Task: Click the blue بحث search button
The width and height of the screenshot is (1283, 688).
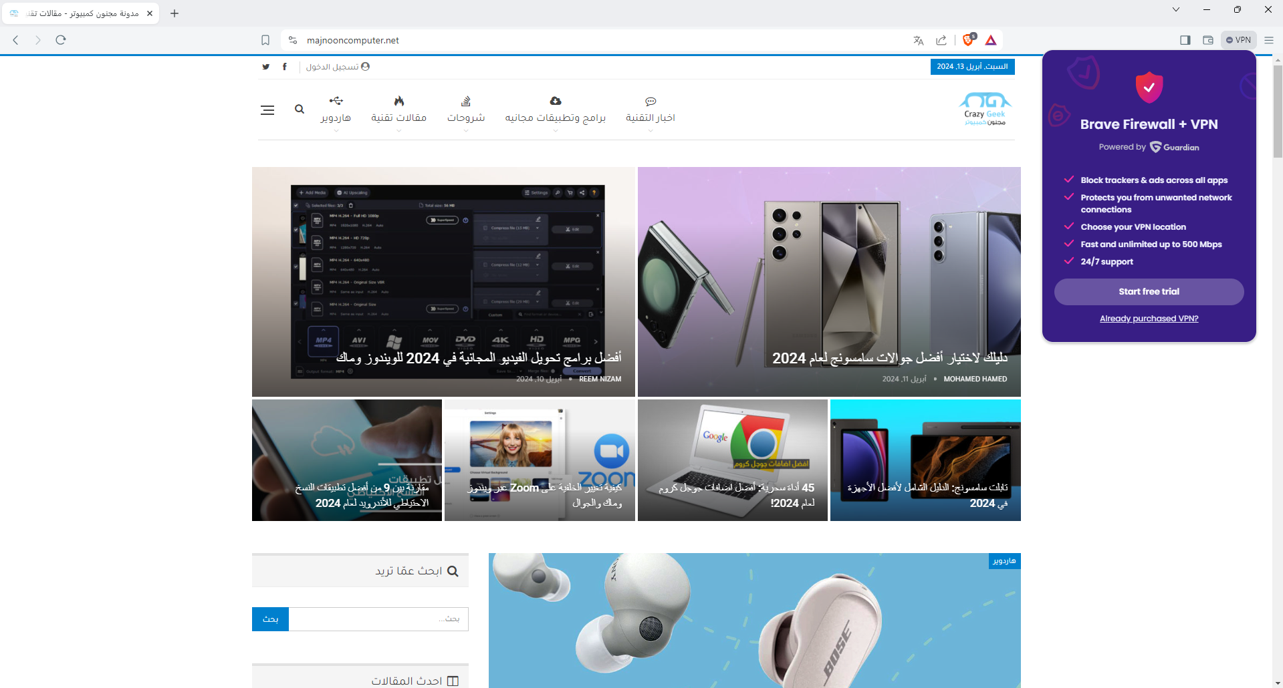Action: [270, 619]
